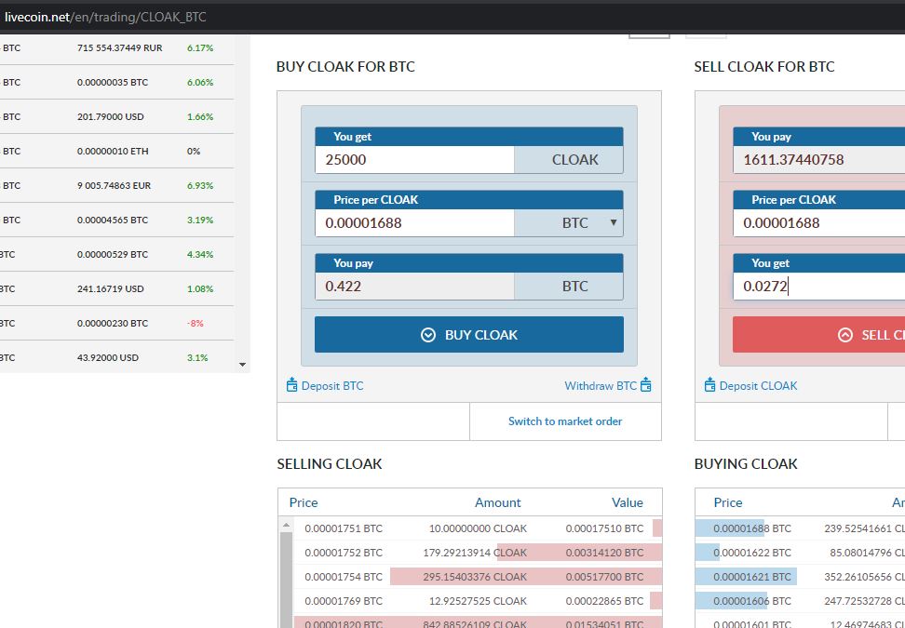Viewport: 905px width, 628px height.
Task: Click the 0.00000529 BTC market row
Action: 116,254
